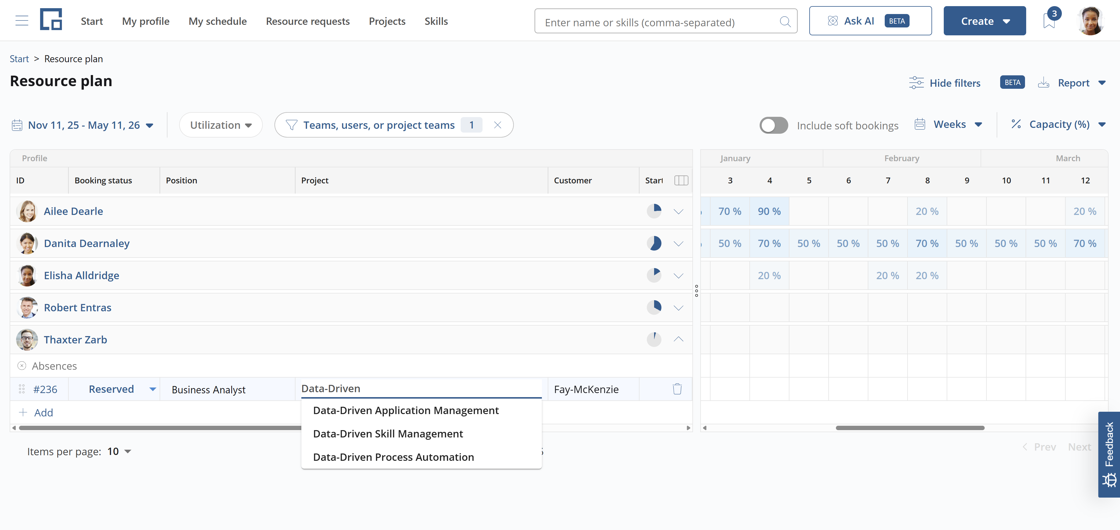Viewport: 1120px width, 530px height.
Task: Open Robert Entras's profile link
Action: (77, 307)
